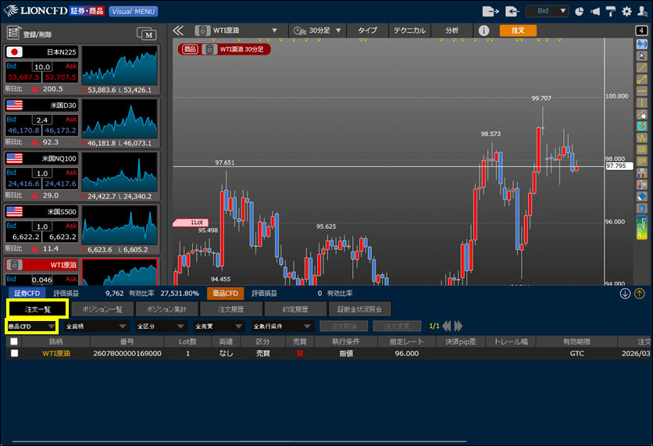
Task: Click the Visual MENU button
Action: pyautogui.click(x=132, y=12)
